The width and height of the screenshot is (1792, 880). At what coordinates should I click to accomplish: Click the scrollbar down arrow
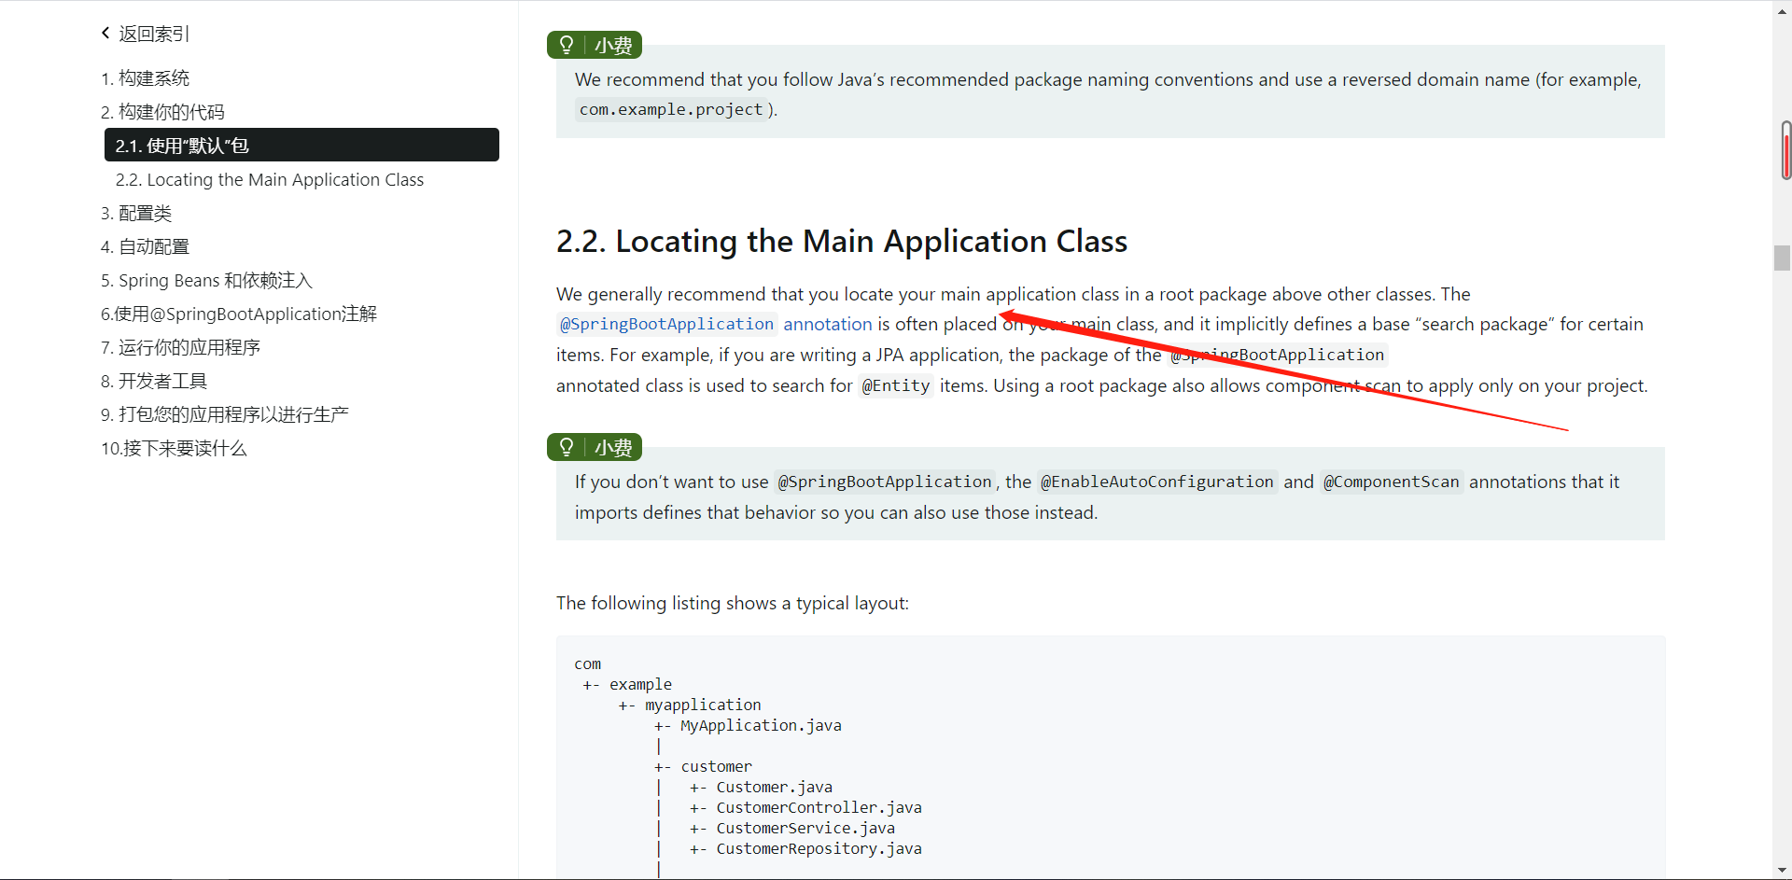coord(1783,871)
